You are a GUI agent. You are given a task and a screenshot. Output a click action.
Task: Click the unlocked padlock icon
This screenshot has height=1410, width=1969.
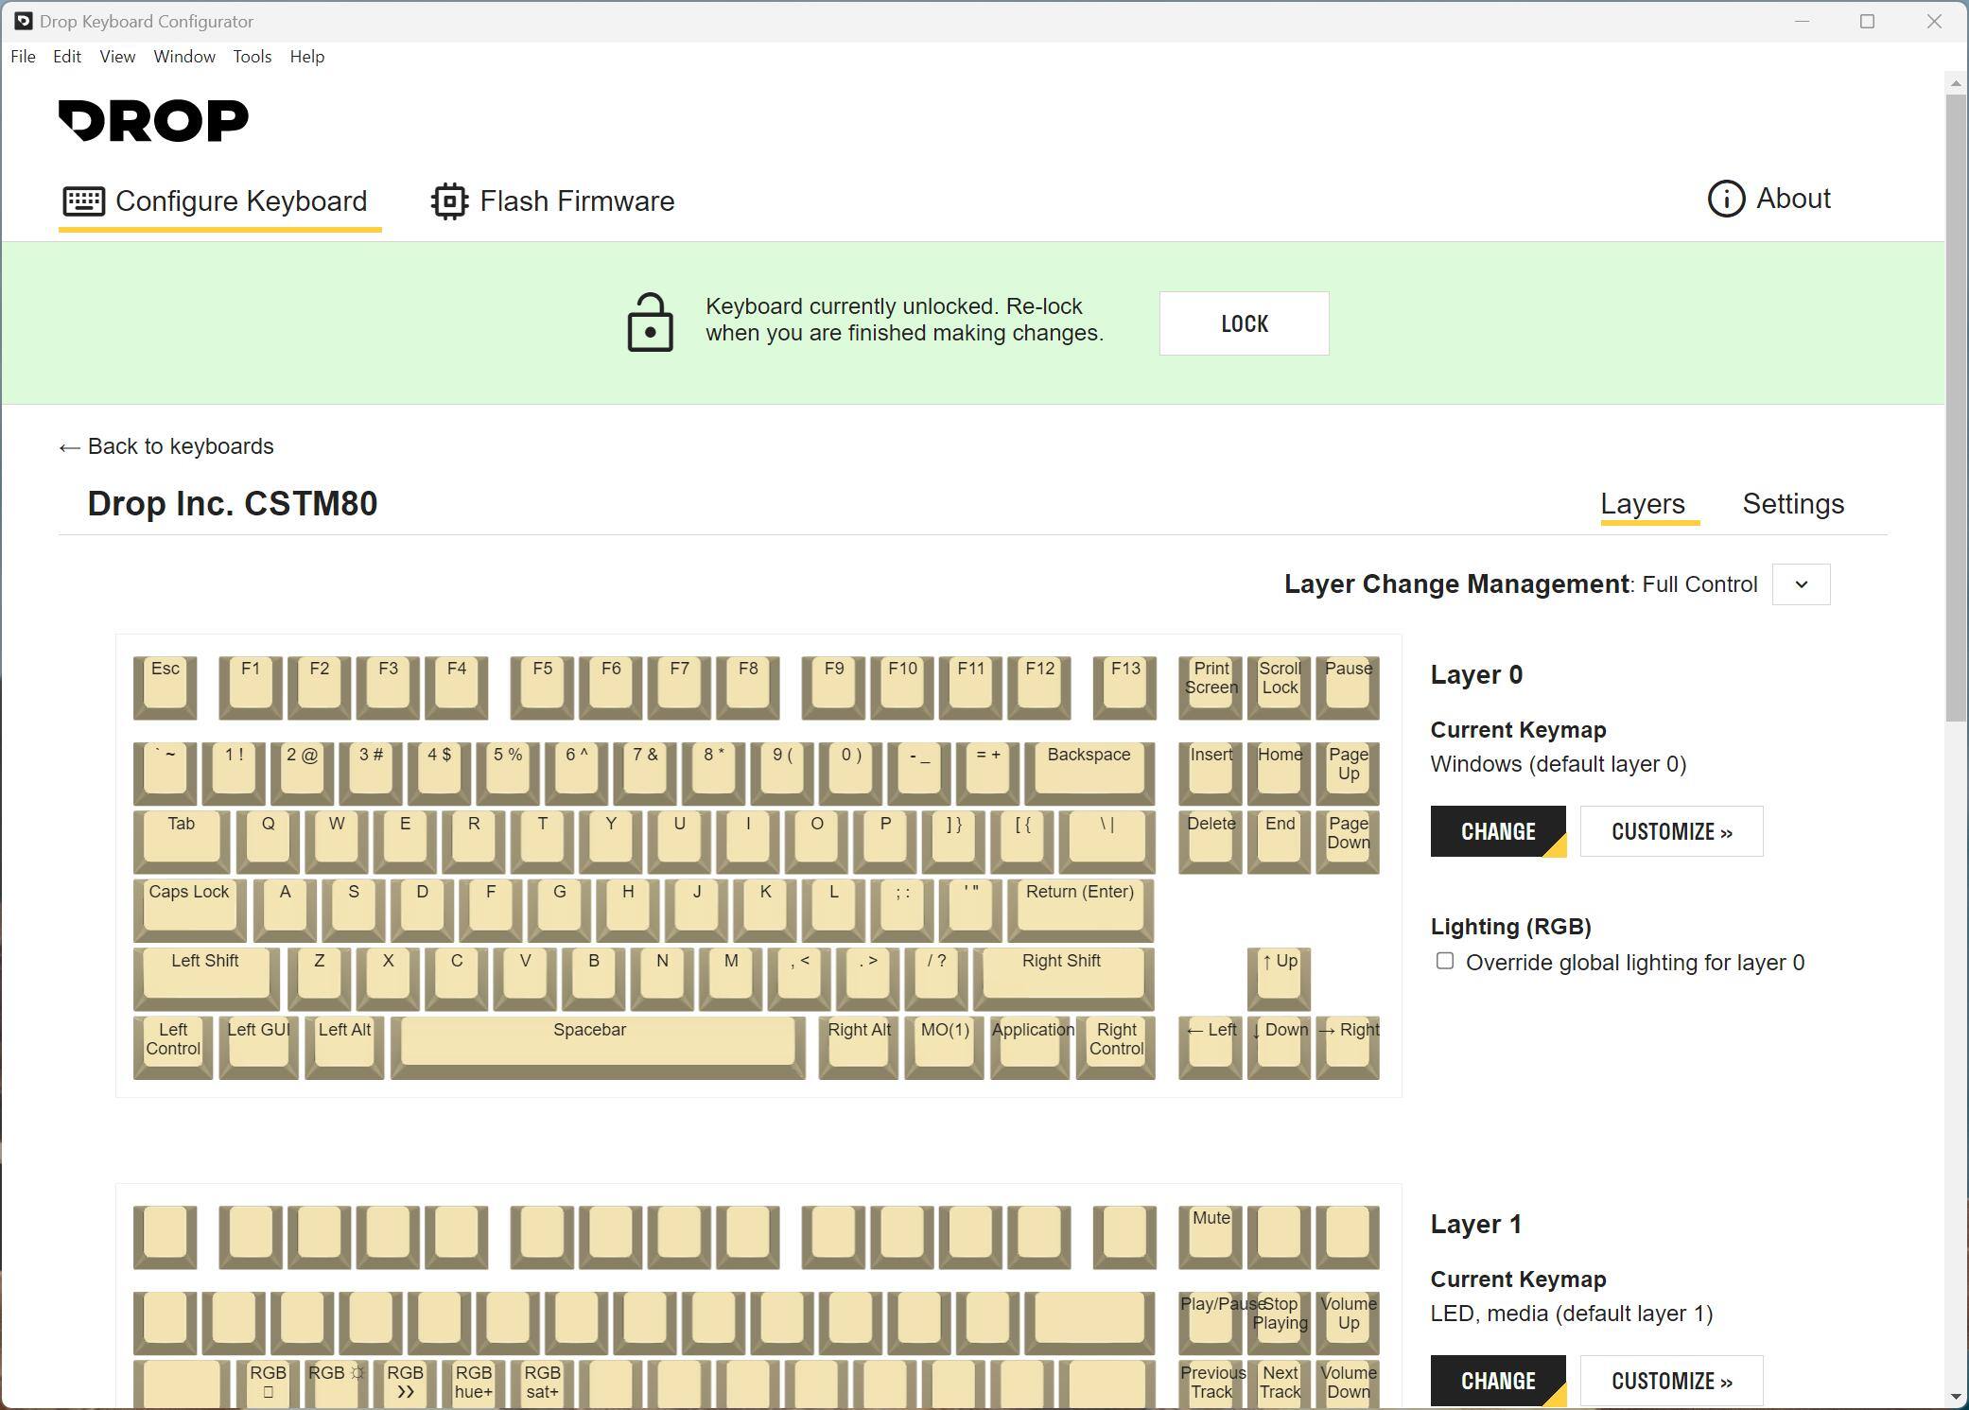tap(651, 322)
